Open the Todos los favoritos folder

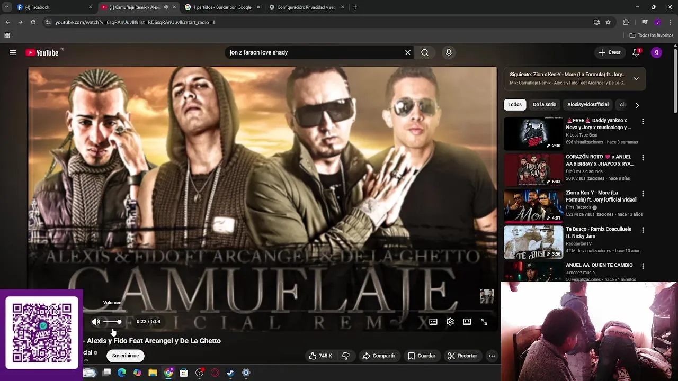click(x=651, y=35)
